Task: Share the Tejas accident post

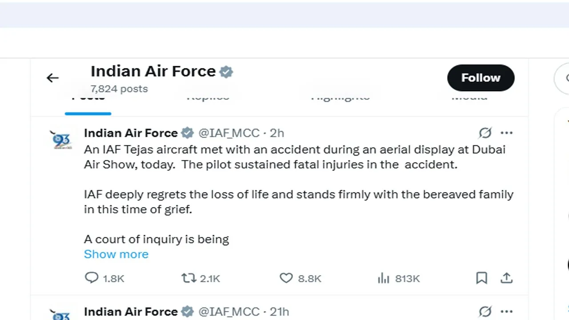Action: (506, 278)
